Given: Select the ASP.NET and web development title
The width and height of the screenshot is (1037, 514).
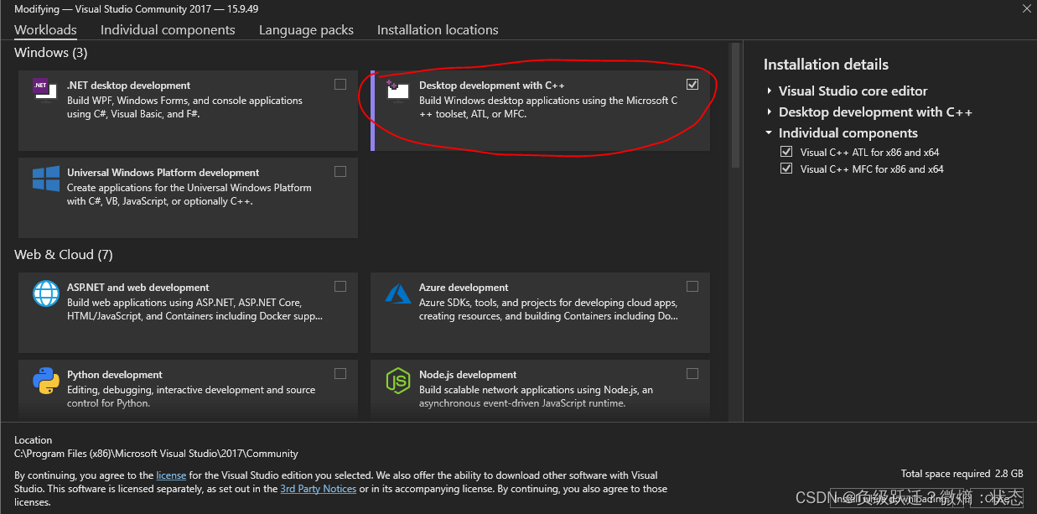Looking at the screenshot, I should click(x=138, y=288).
